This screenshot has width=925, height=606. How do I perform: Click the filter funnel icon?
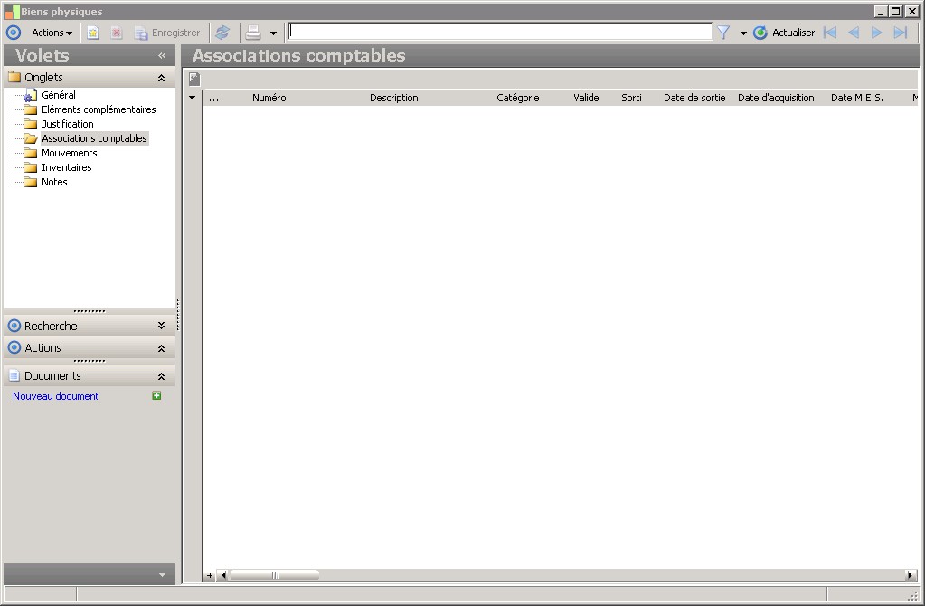pyautogui.click(x=723, y=33)
